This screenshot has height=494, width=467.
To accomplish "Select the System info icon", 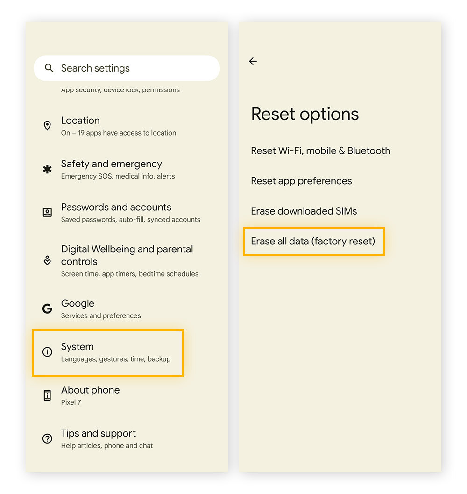I will [47, 352].
